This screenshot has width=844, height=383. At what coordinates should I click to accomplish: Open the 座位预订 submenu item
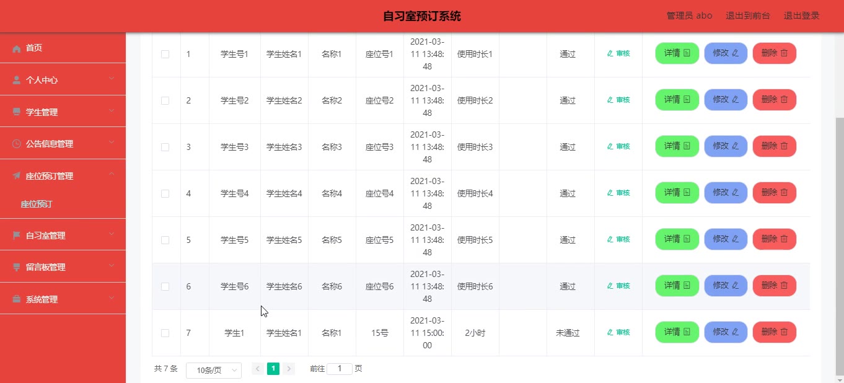[37, 204]
